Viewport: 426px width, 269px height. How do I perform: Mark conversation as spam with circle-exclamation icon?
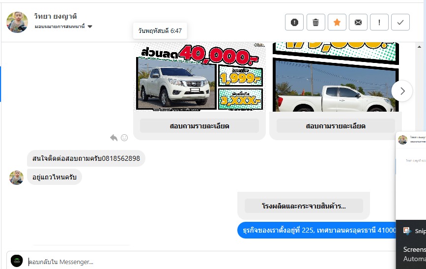pyautogui.click(x=294, y=22)
